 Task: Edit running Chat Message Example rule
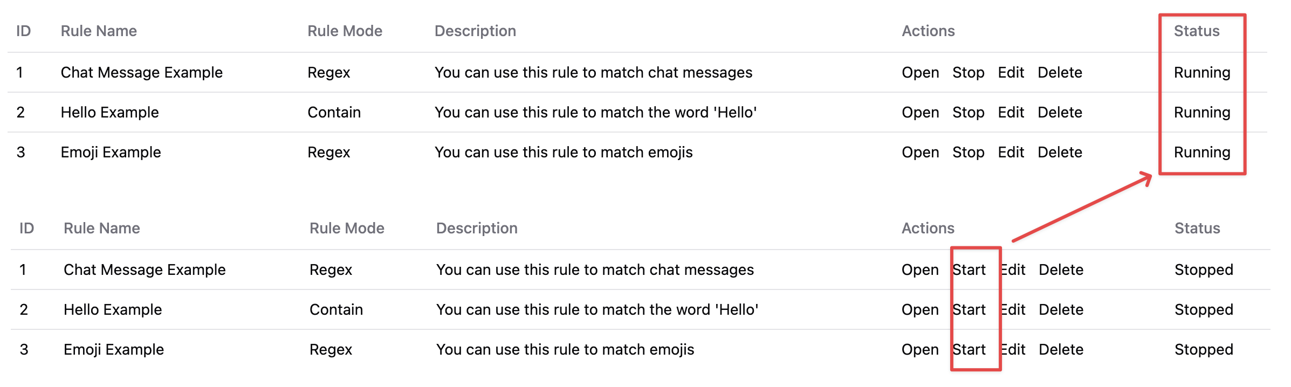click(x=1011, y=73)
